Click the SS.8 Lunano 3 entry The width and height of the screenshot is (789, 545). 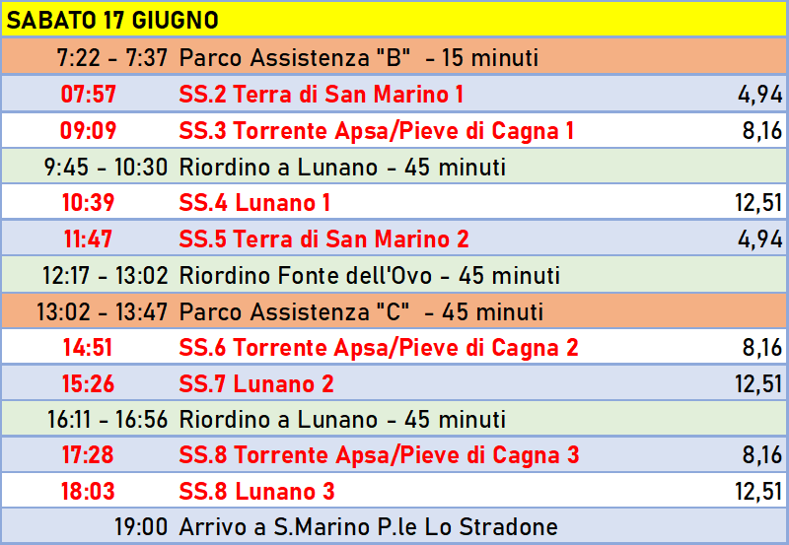click(x=256, y=491)
